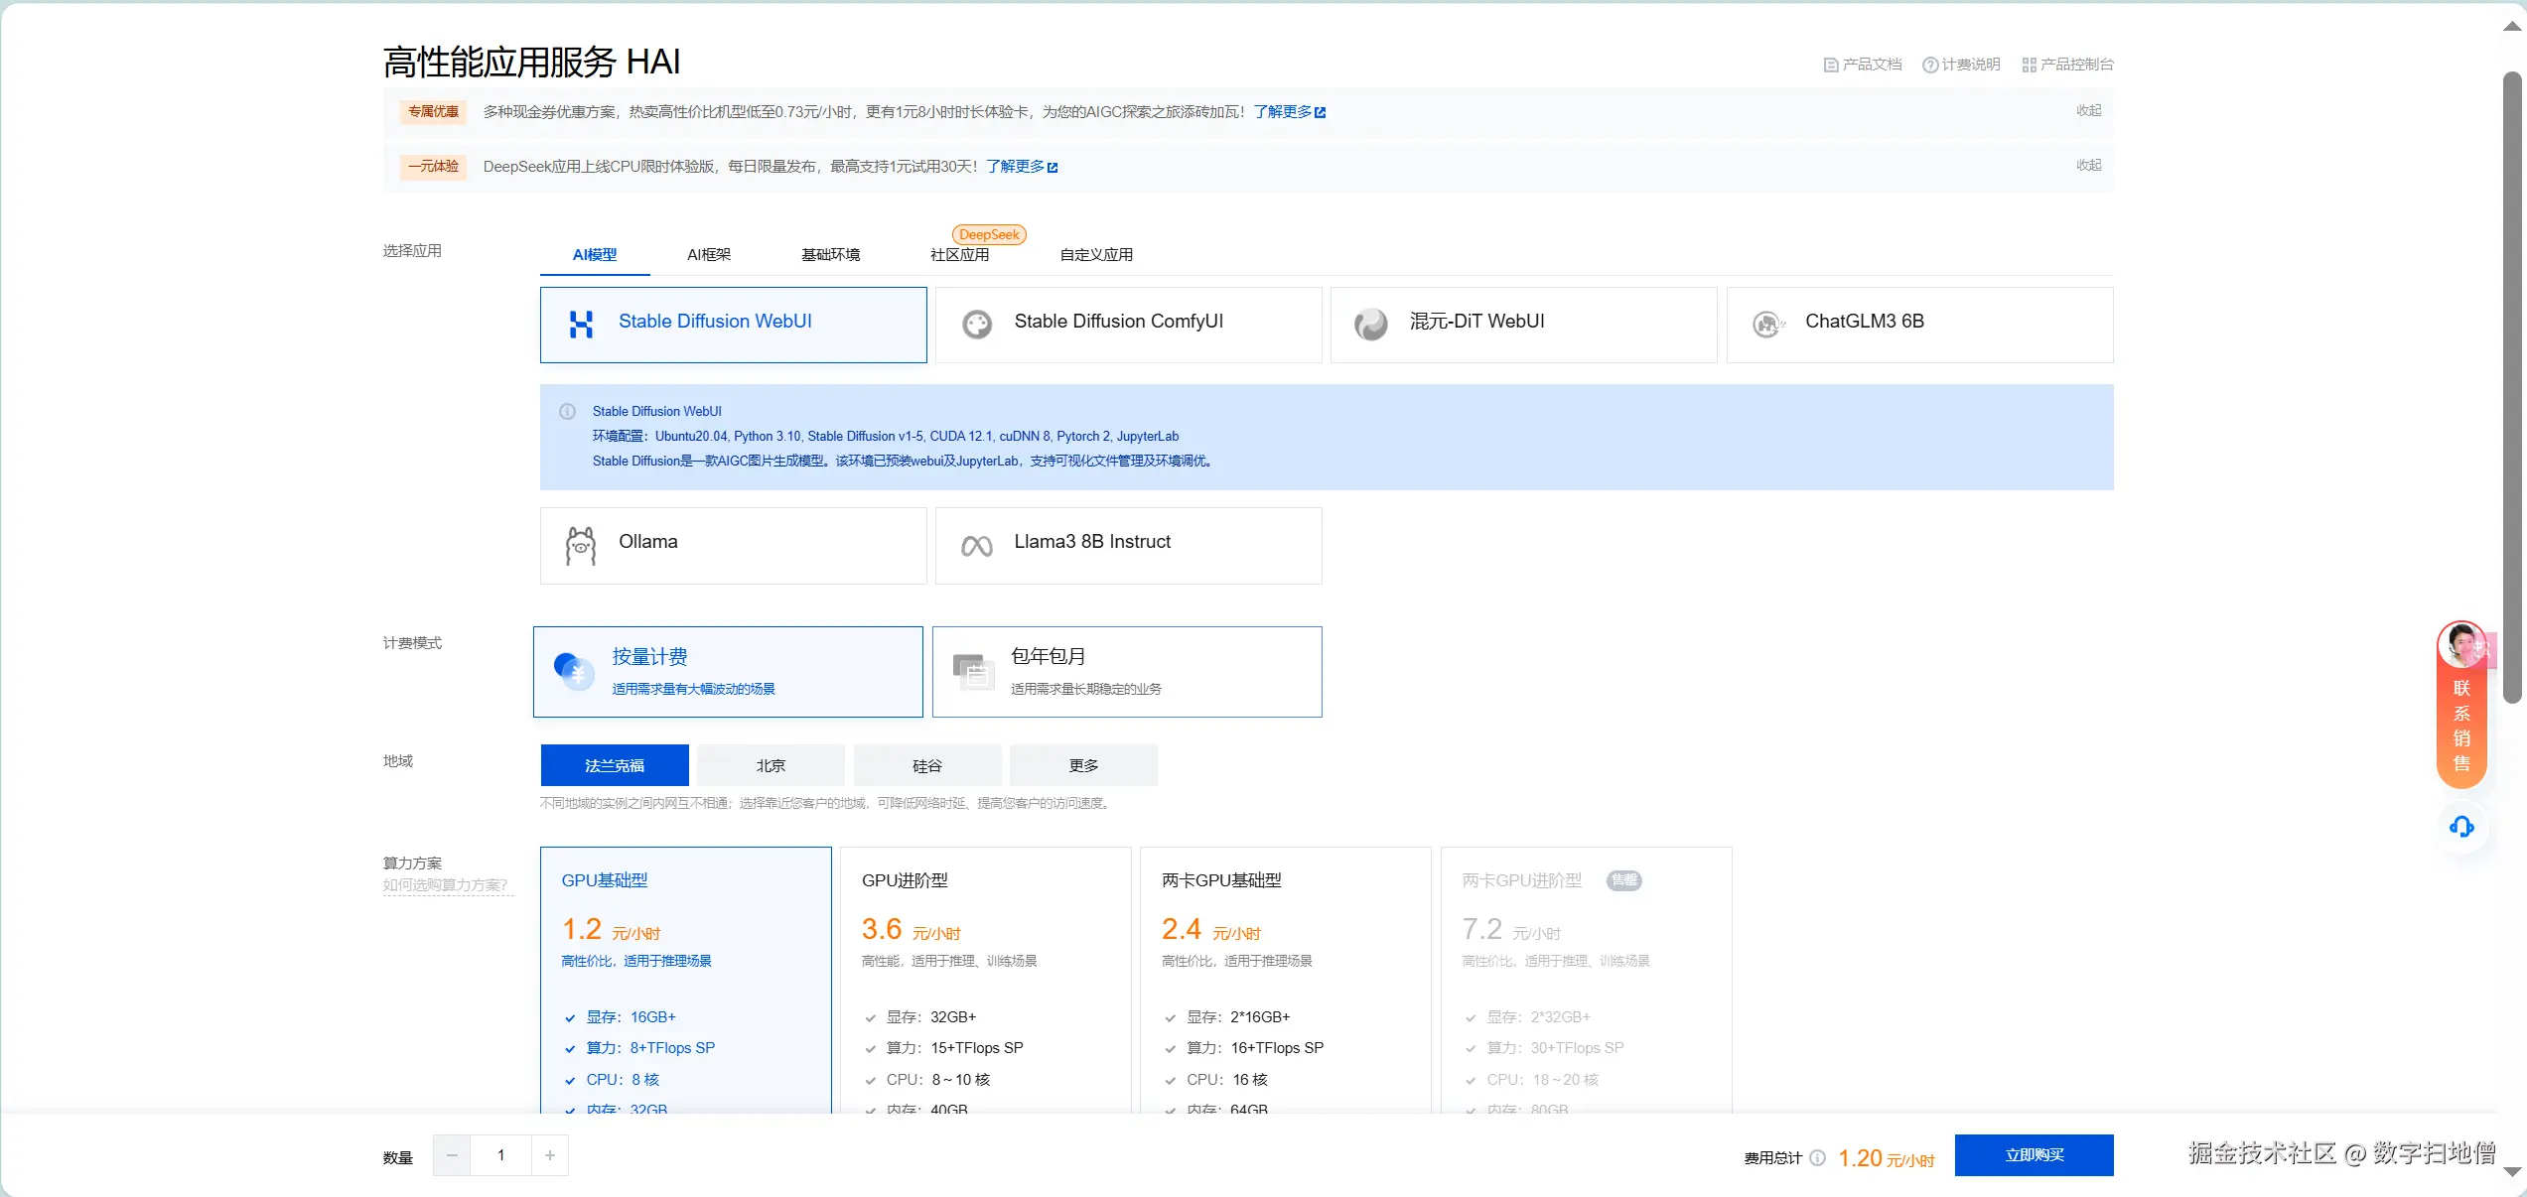Switch to the 基础环境 tab

click(830, 255)
